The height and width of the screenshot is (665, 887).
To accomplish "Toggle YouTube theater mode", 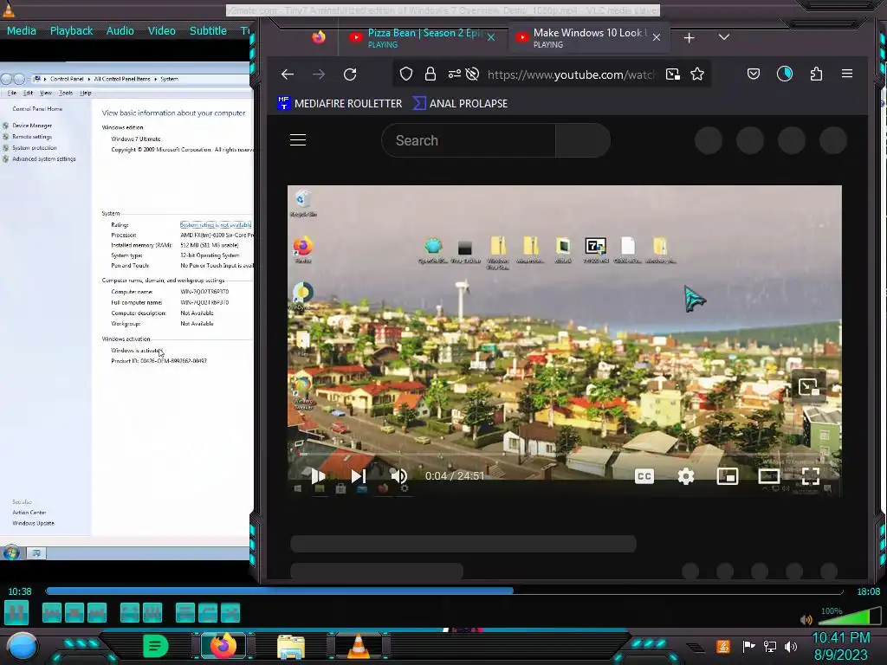I will pyautogui.click(x=769, y=476).
